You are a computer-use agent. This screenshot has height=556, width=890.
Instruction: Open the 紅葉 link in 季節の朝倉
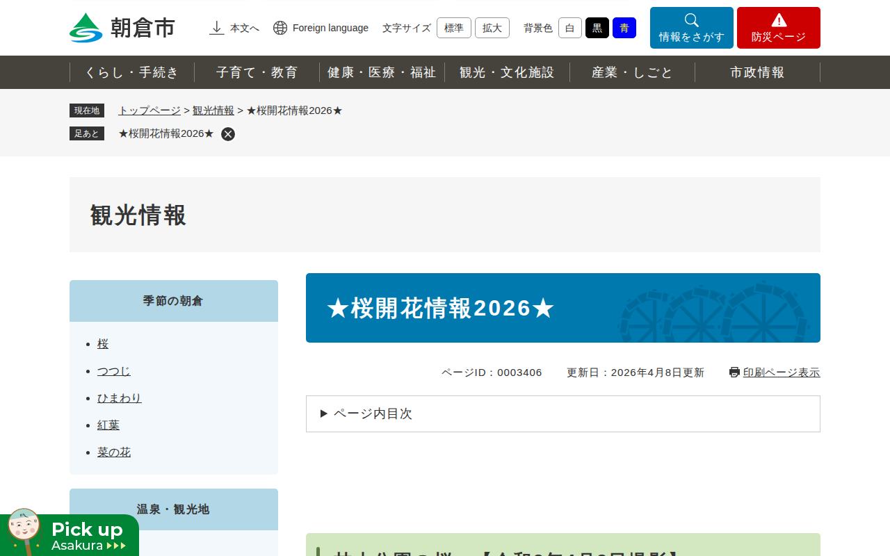tap(108, 425)
